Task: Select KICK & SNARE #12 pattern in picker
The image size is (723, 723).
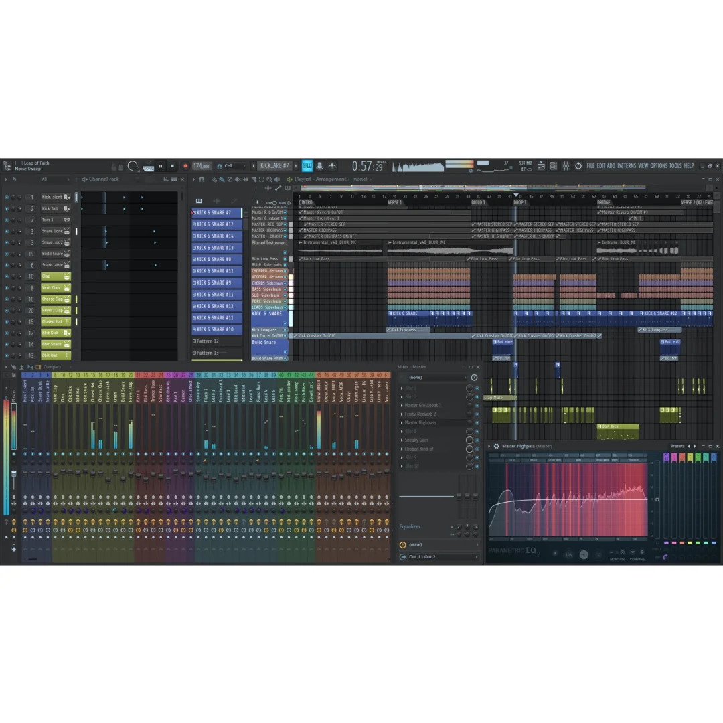Action: [216, 224]
